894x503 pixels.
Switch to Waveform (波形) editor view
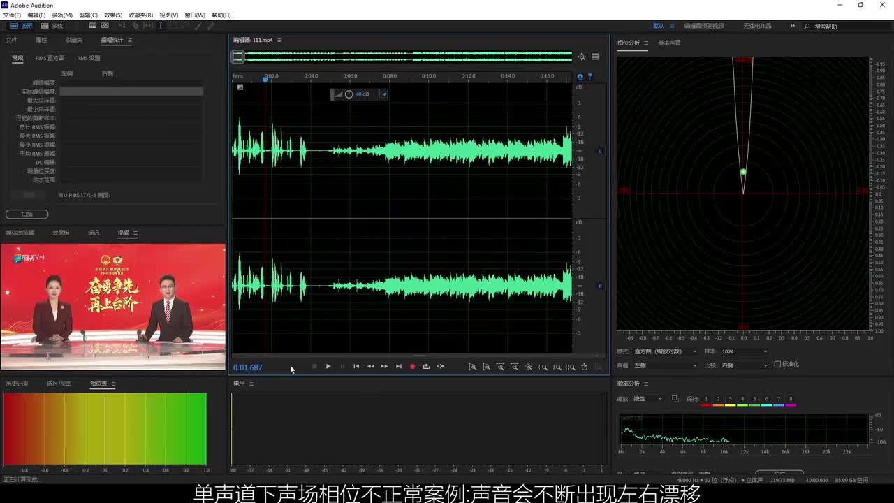click(21, 26)
